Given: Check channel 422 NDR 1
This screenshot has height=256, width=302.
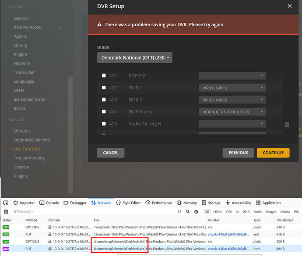Looking at the screenshot, I should click(104, 88).
